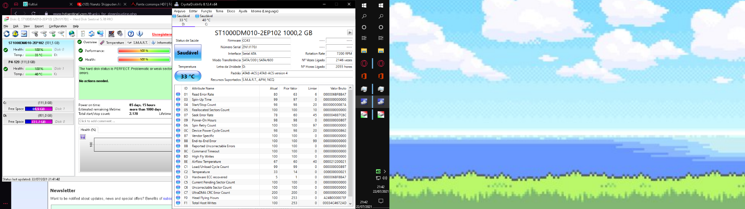Click the Unregistered link in Hard Disk Sentinel
The height and width of the screenshot is (209, 745).
(x=162, y=35)
